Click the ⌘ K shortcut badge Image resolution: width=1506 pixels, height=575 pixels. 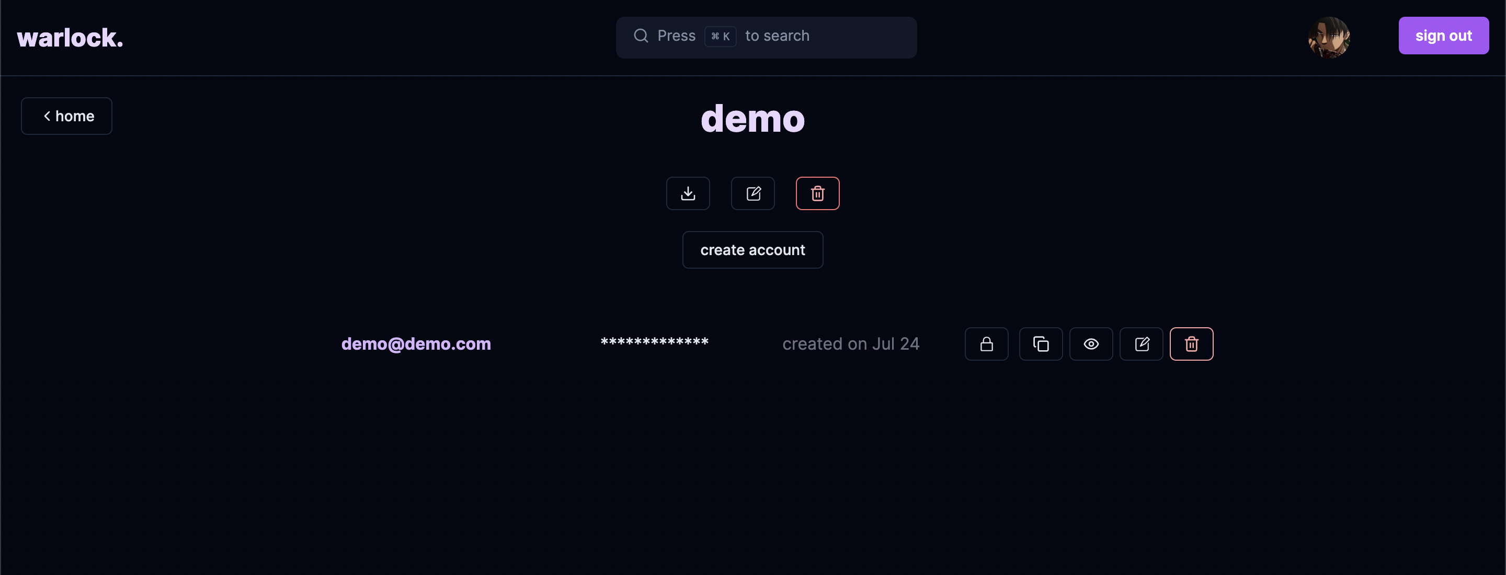click(x=720, y=36)
